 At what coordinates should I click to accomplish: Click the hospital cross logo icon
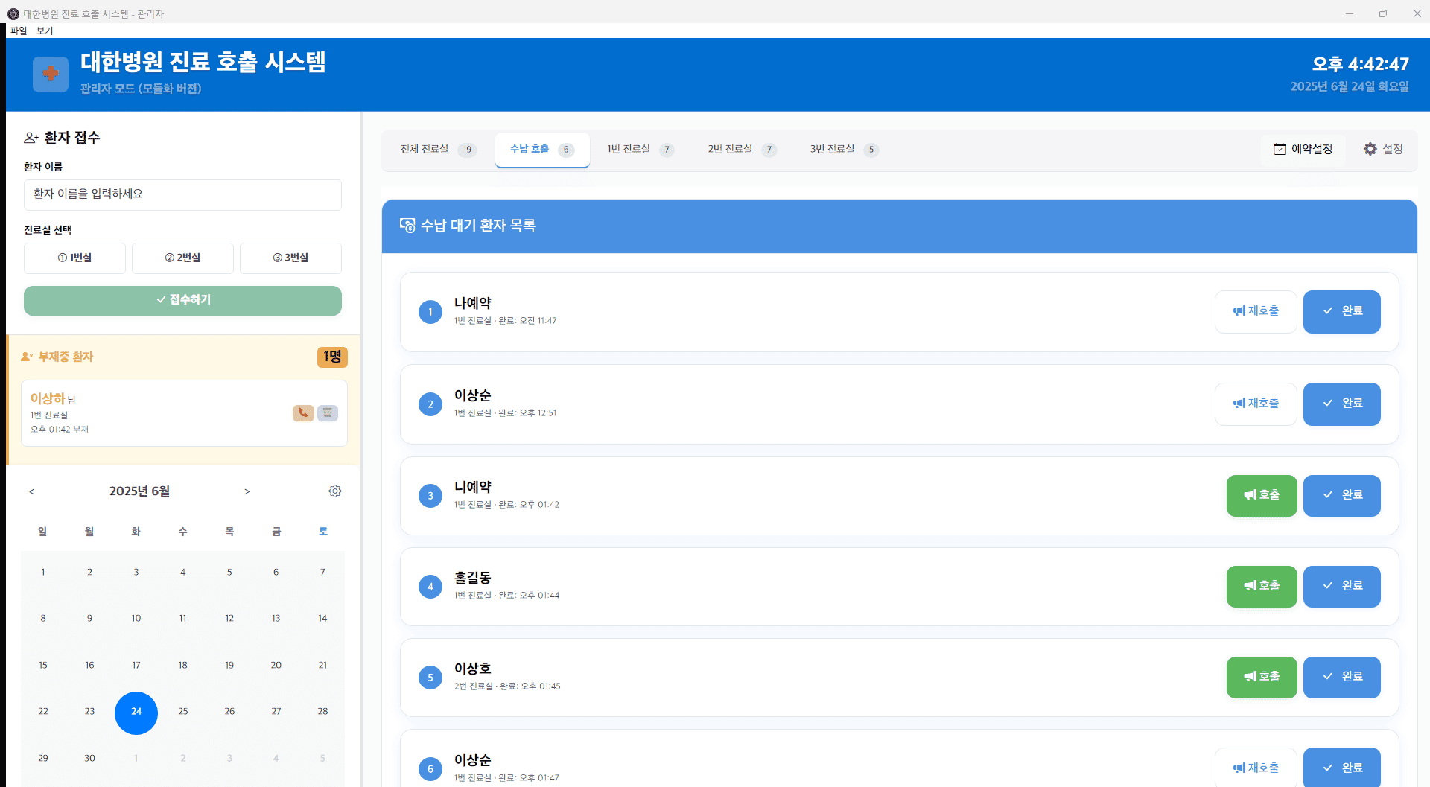[x=51, y=74]
